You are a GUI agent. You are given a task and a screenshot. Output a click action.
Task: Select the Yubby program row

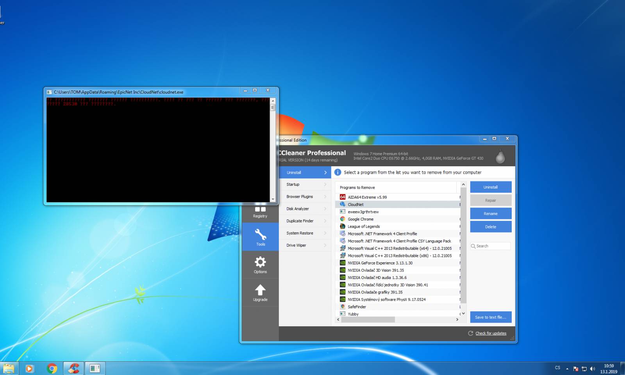398,314
